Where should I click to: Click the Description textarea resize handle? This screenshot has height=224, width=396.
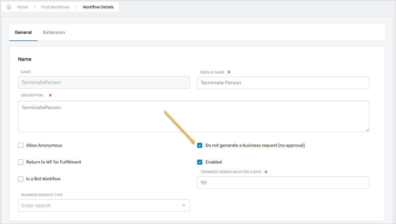tap(368, 130)
